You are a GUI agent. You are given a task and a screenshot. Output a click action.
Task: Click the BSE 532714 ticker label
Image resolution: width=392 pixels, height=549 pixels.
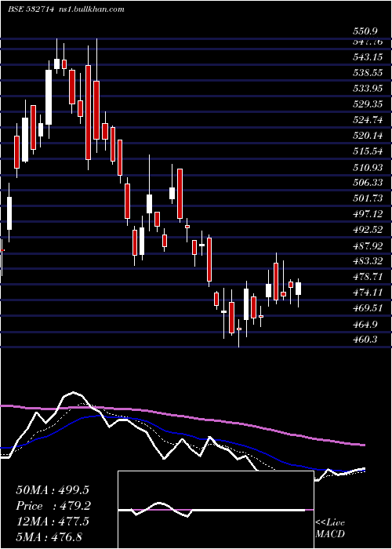[31, 9]
